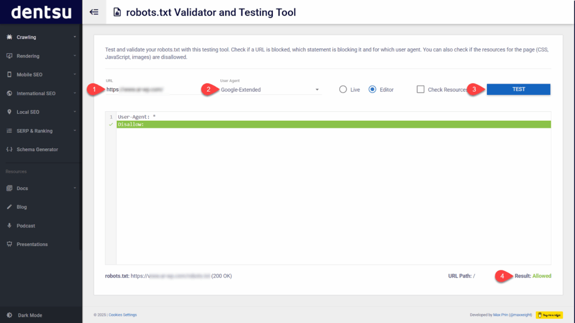Open the Podcast menu item
Image resolution: width=575 pixels, height=323 pixels.
(41, 226)
